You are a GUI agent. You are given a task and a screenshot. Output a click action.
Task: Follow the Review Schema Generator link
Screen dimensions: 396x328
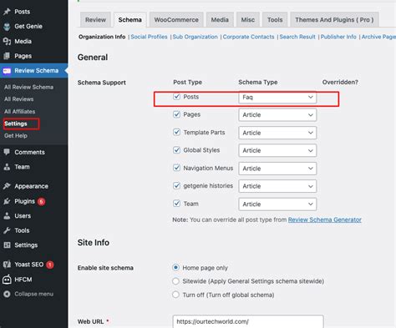point(325,220)
